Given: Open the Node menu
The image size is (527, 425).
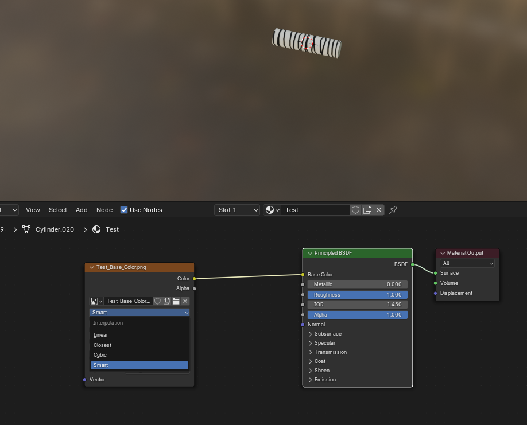Looking at the screenshot, I should 104,210.
